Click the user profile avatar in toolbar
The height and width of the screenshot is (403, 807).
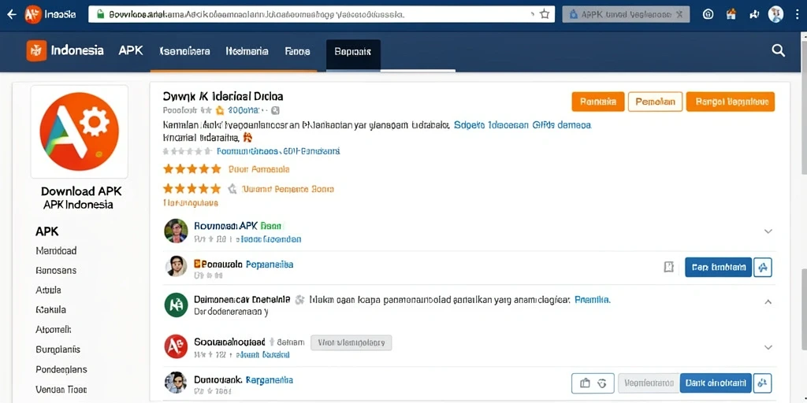tap(775, 14)
